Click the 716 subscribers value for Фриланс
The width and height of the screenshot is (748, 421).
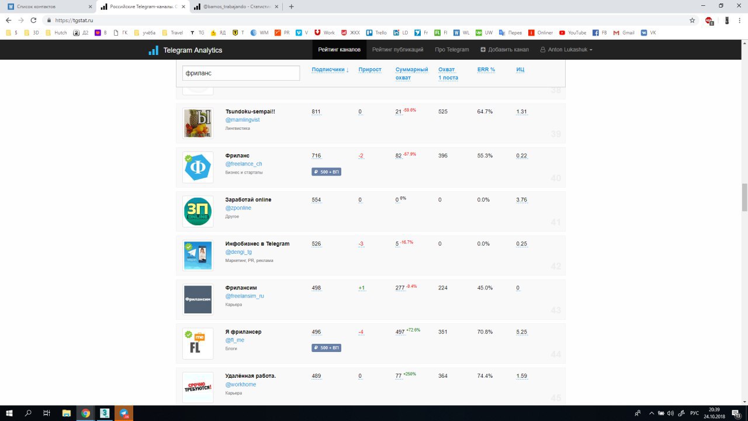click(316, 156)
